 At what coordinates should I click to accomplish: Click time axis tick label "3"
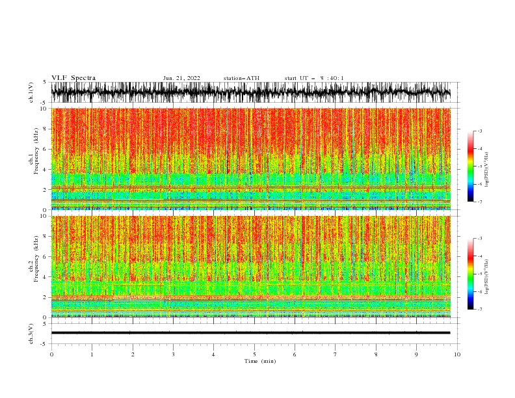(173, 354)
